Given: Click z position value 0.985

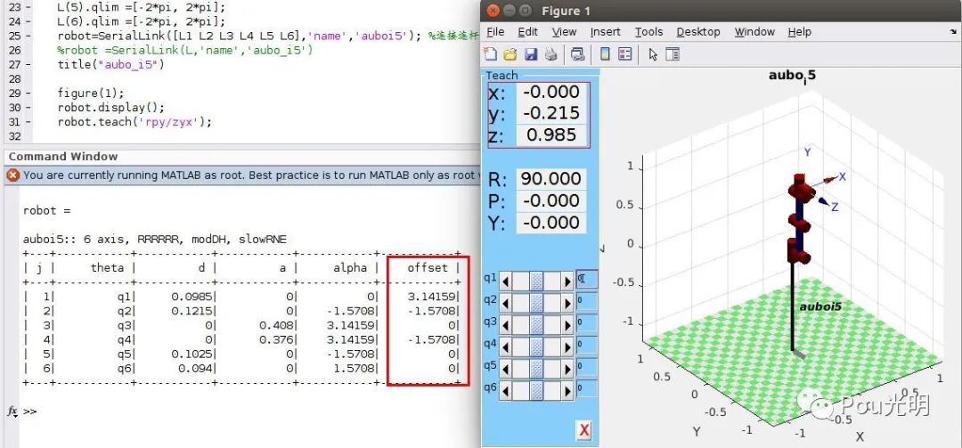Looking at the screenshot, I should [x=552, y=135].
